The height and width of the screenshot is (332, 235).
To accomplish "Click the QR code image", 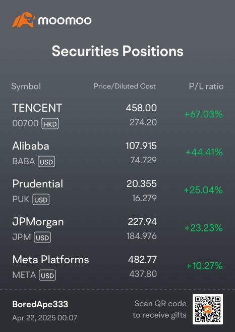I will tap(208, 309).
